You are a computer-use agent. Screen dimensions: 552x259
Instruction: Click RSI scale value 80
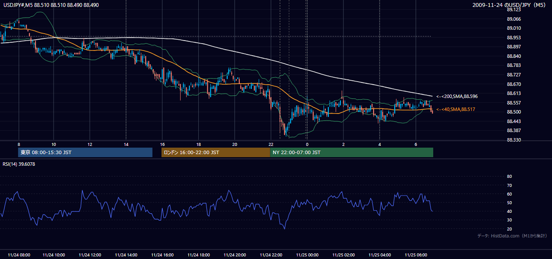(x=509, y=177)
